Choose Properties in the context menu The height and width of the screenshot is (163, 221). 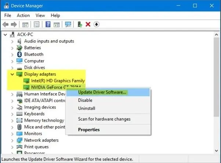[108, 130]
